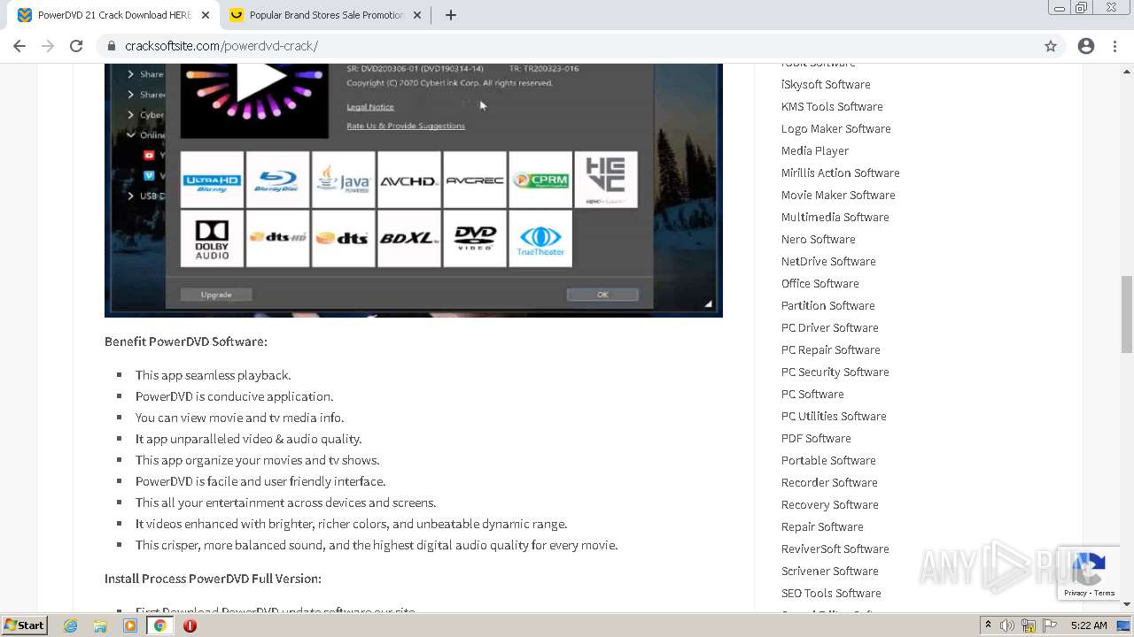Browse Movie Maker Software category
Screen dimensions: 1134x637
click(838, 195)
